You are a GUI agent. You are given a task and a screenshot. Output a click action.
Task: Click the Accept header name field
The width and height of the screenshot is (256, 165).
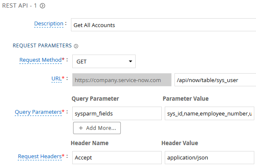click(x=117, y=158)
